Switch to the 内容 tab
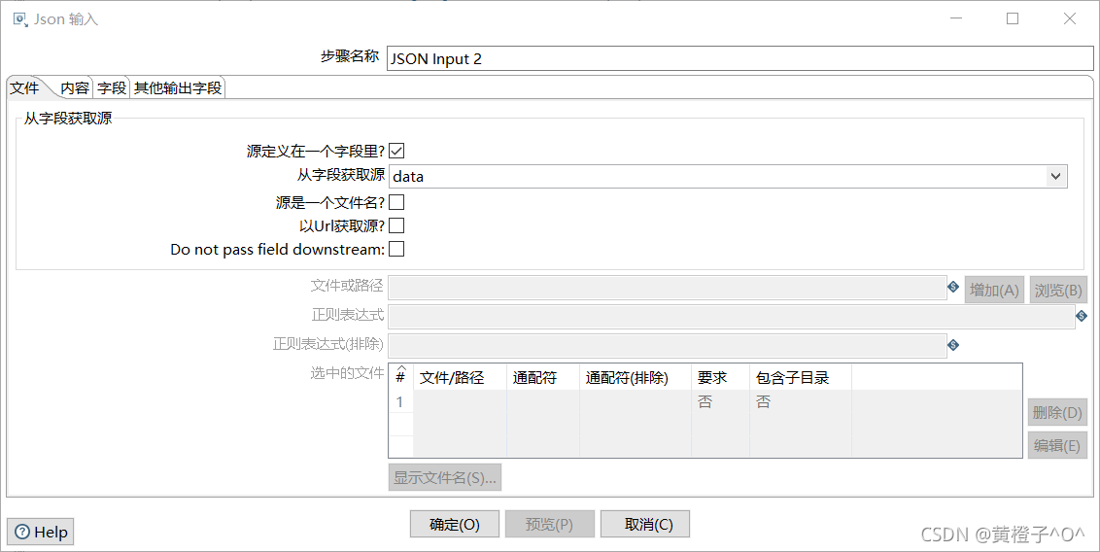 (75, 87)
